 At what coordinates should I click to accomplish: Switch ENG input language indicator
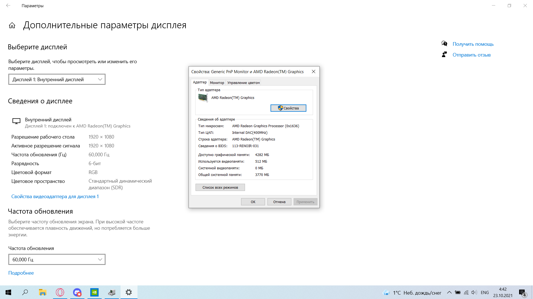click(x=485, y=293)
